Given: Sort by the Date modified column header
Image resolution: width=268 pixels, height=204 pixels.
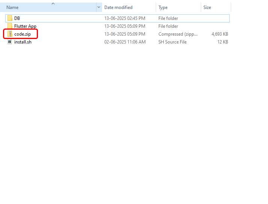Looking at the screenshot, I should pos(129,7).
